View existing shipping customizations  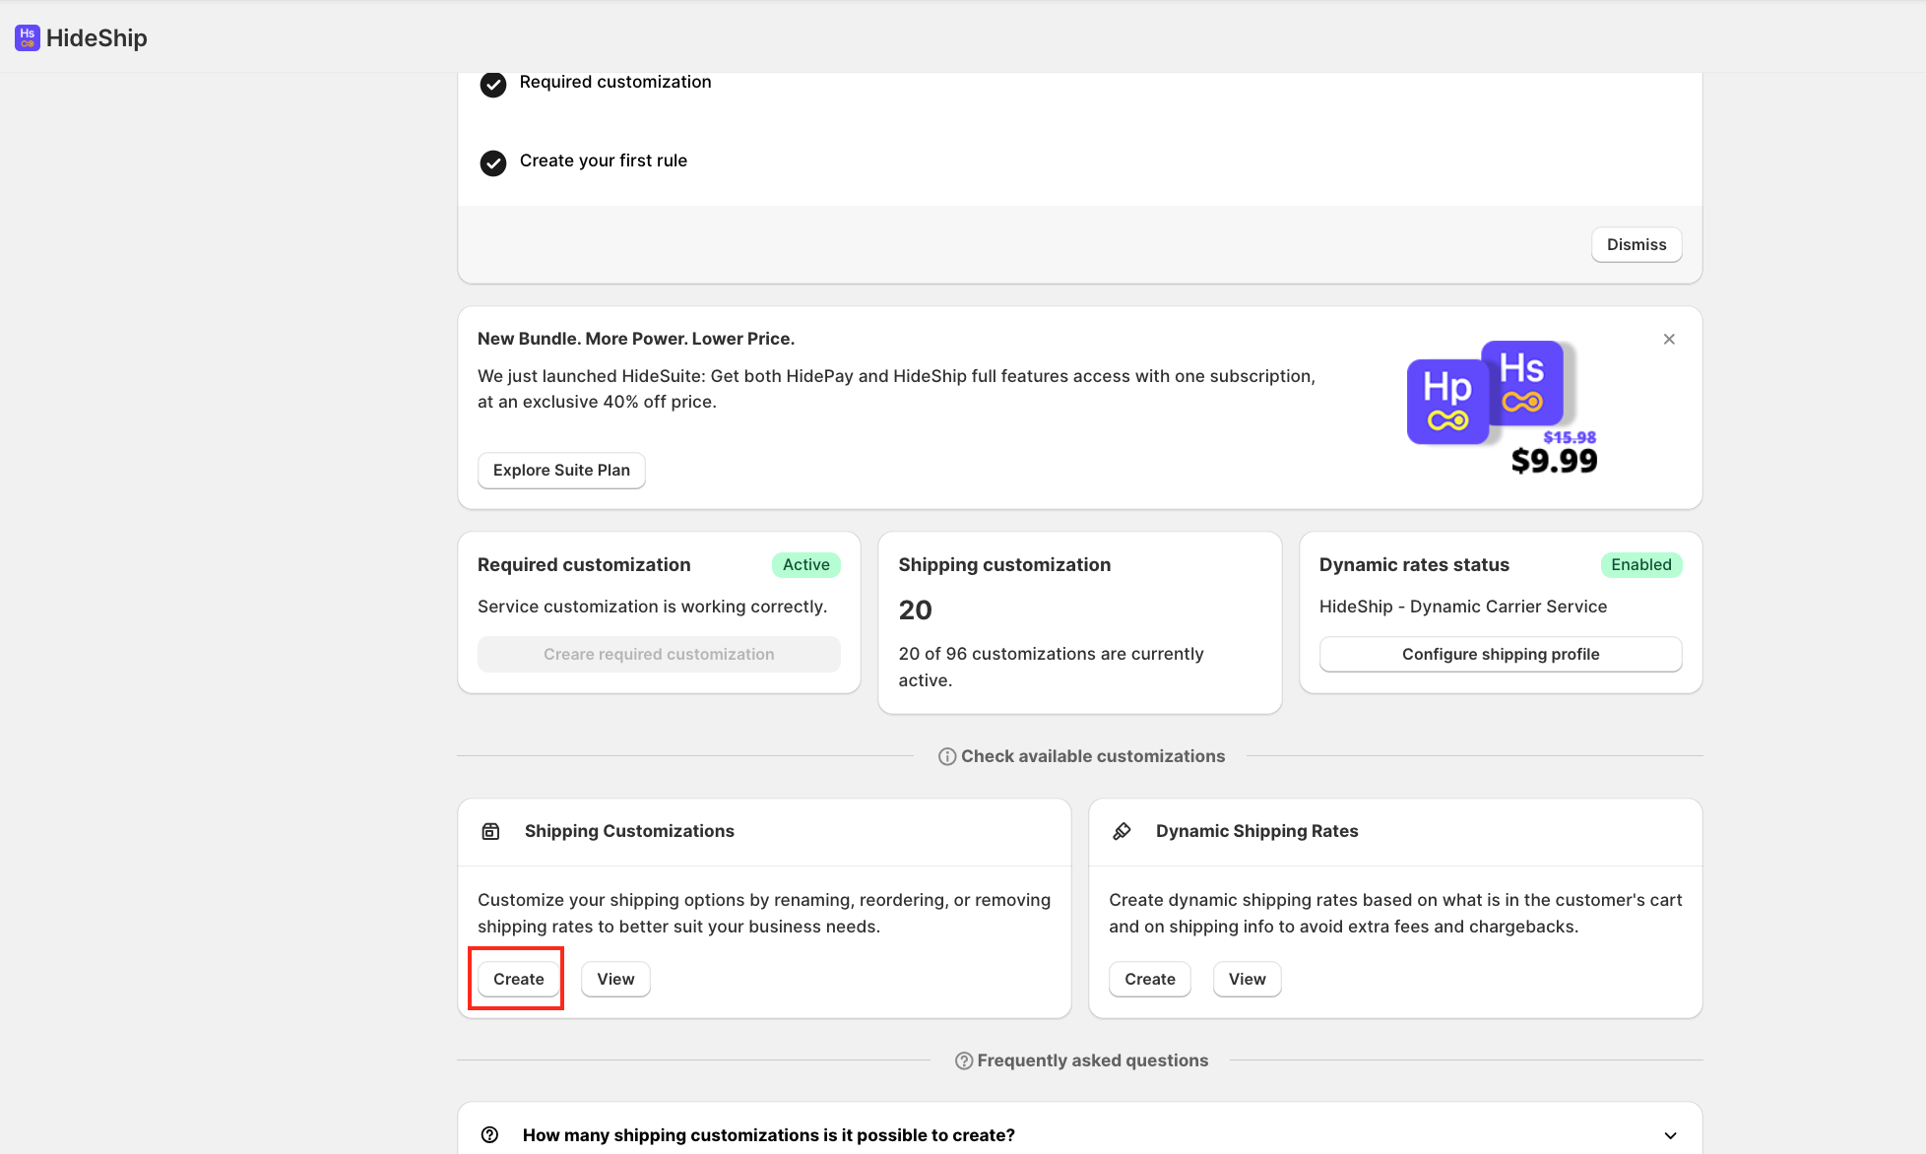[x=615, y=979]
